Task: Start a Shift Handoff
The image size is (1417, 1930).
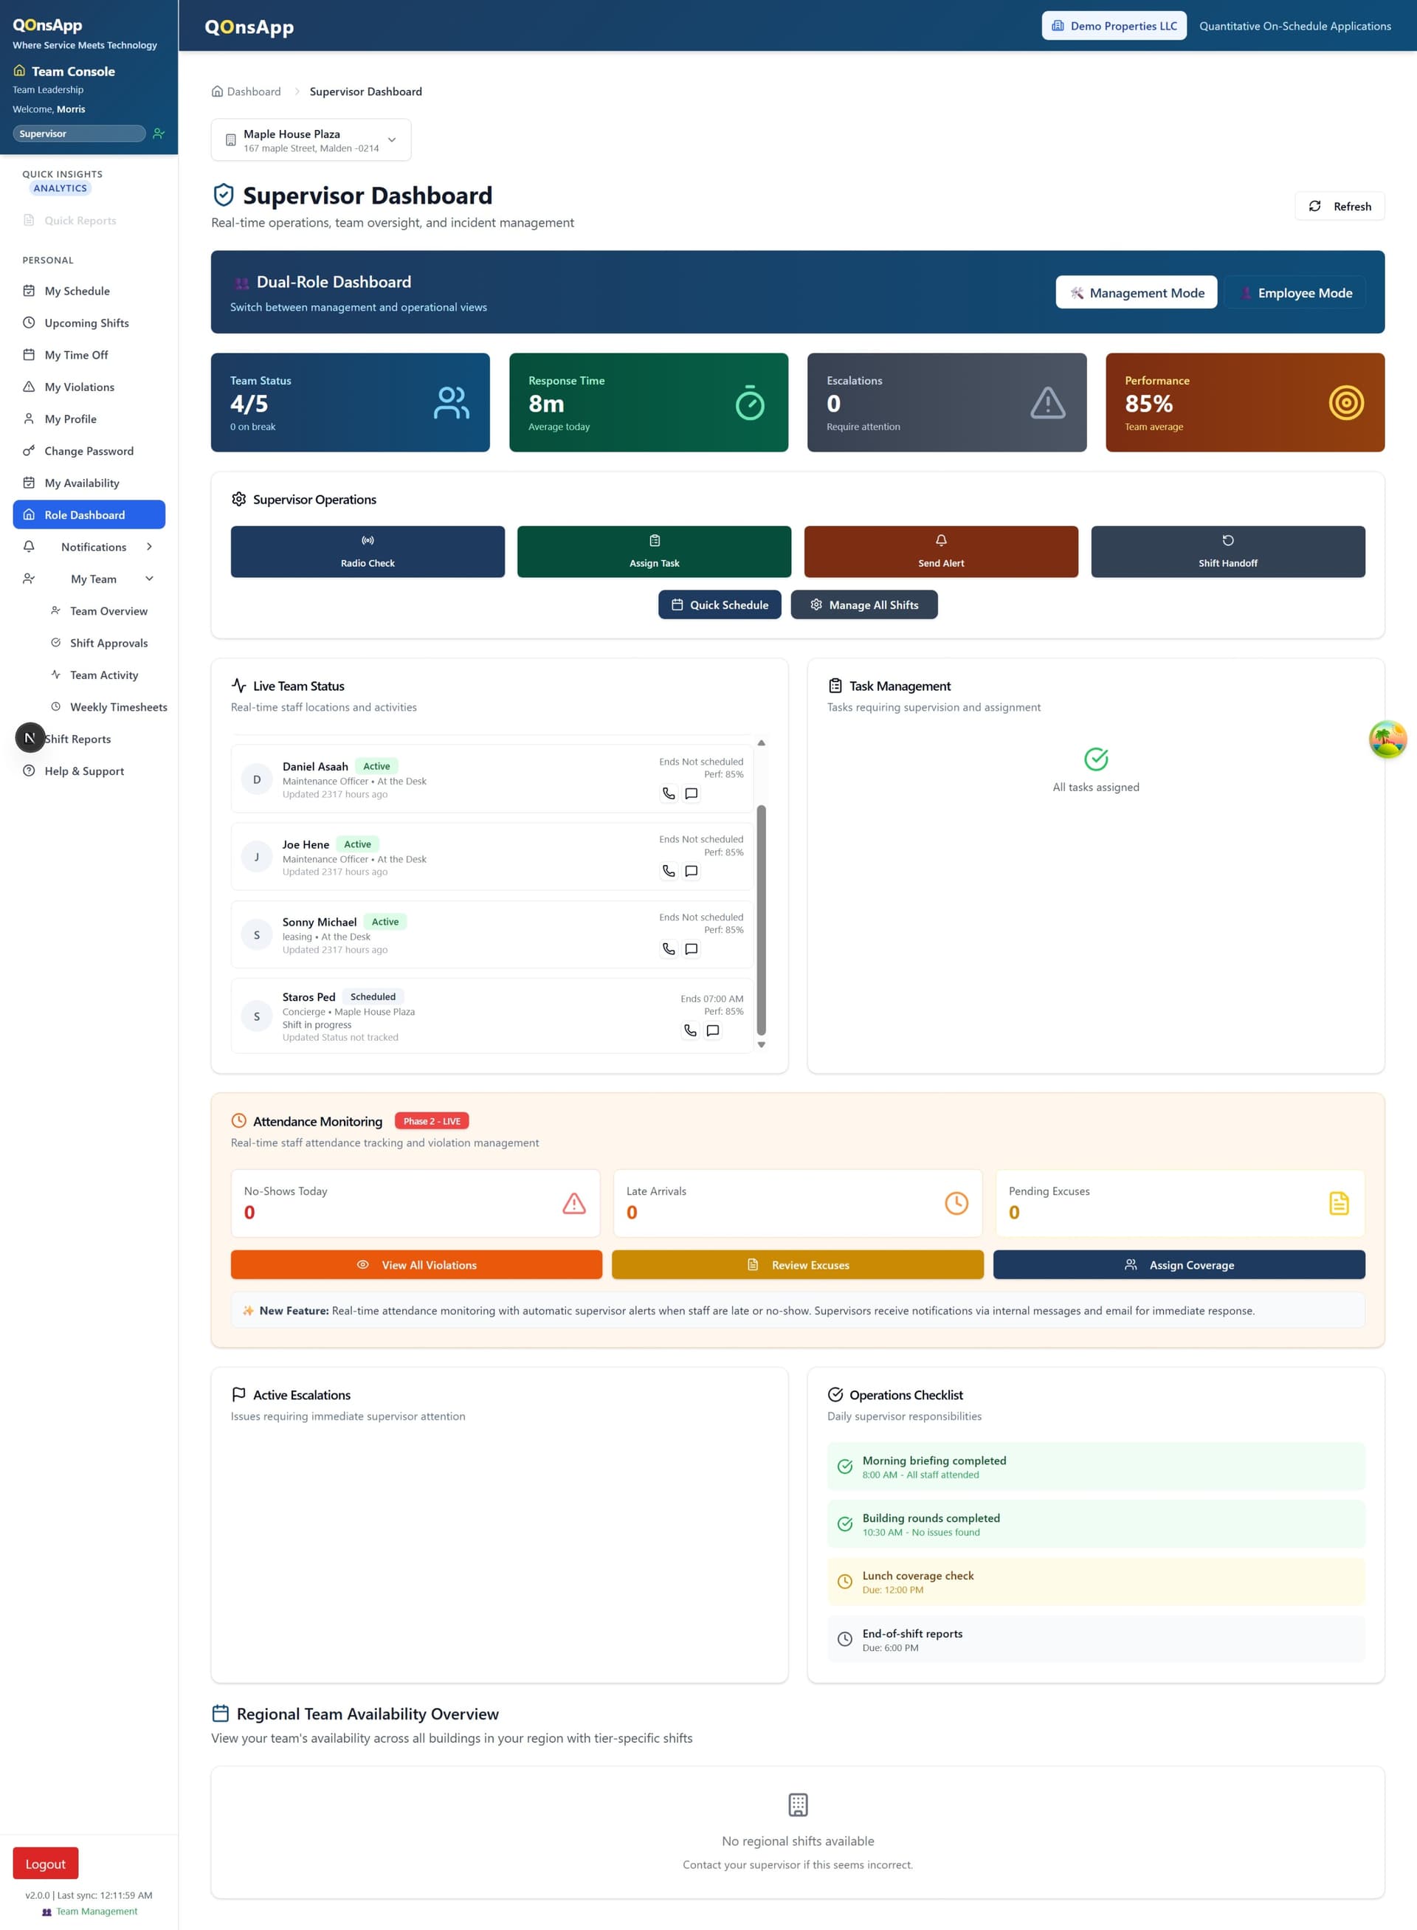Action: [x=1227, y=551]
